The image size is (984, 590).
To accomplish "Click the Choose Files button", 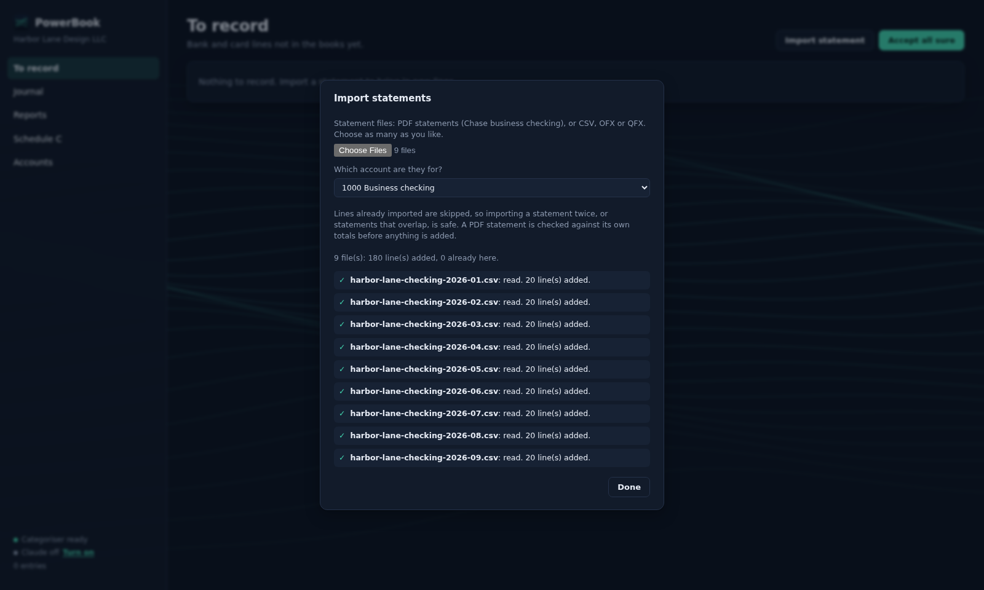I will point(362,151).
